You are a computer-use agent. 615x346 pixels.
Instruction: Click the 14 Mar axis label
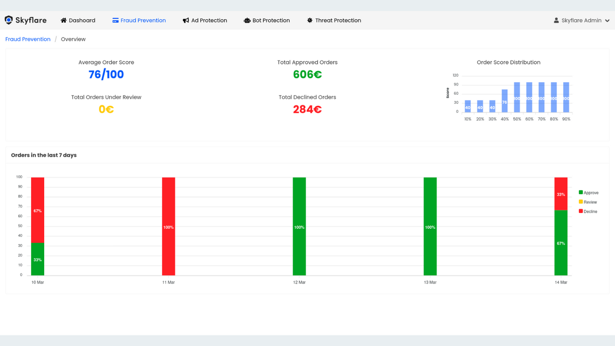point(561,283)
